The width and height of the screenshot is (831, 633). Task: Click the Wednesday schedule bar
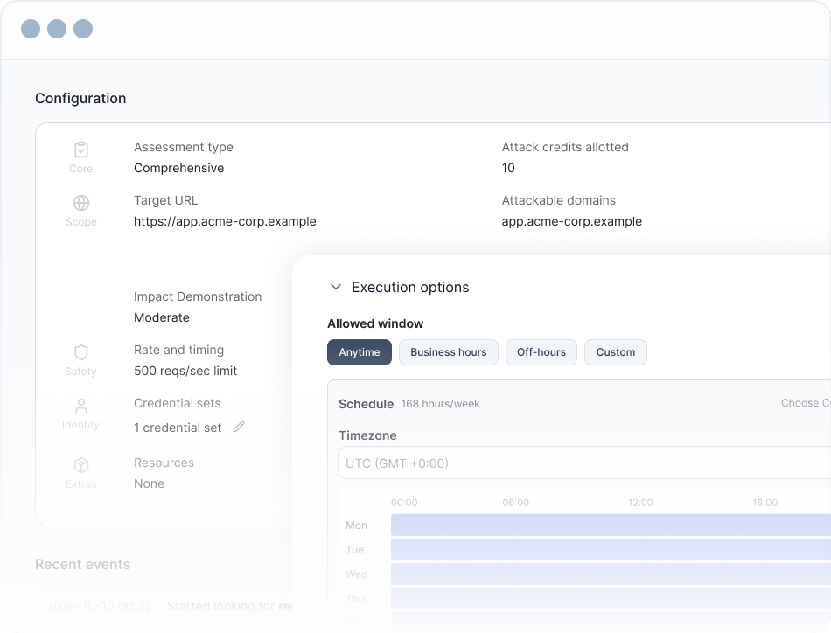[611, 574]
